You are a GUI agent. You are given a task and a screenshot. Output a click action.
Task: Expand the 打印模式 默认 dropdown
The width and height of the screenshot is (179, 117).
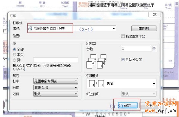click(x=154, y=84)
